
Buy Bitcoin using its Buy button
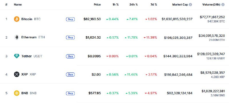[x=70, y=19]
